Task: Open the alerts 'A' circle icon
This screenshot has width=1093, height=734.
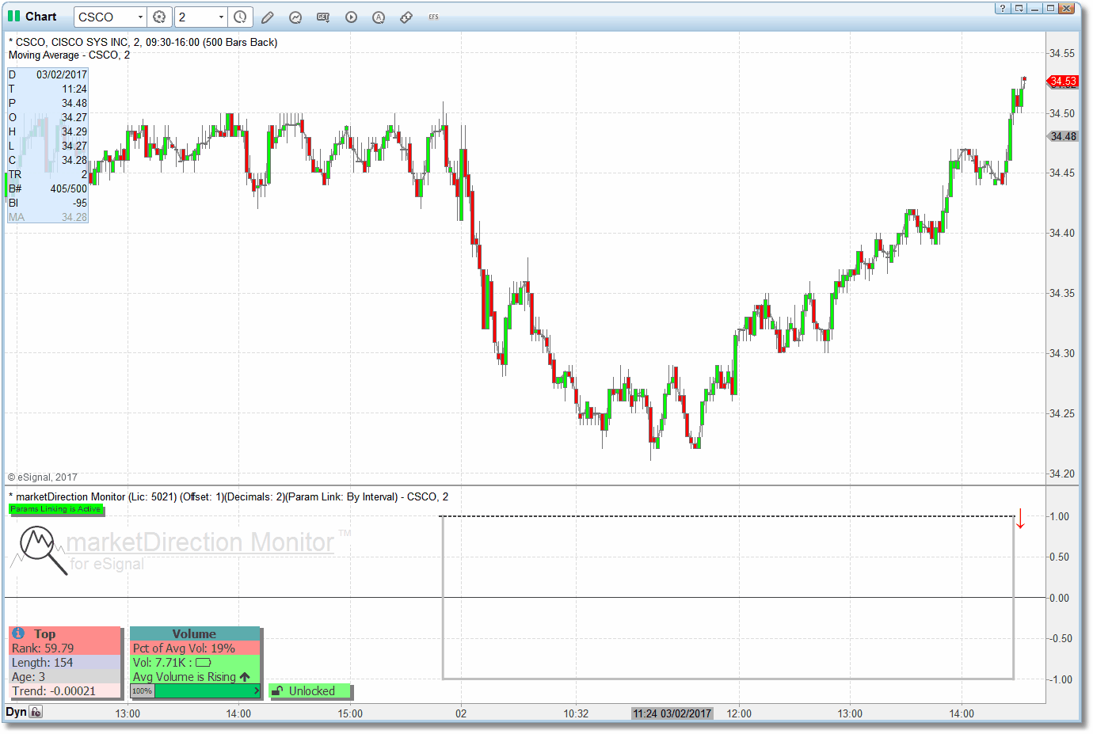Action: tap(379, 17)
